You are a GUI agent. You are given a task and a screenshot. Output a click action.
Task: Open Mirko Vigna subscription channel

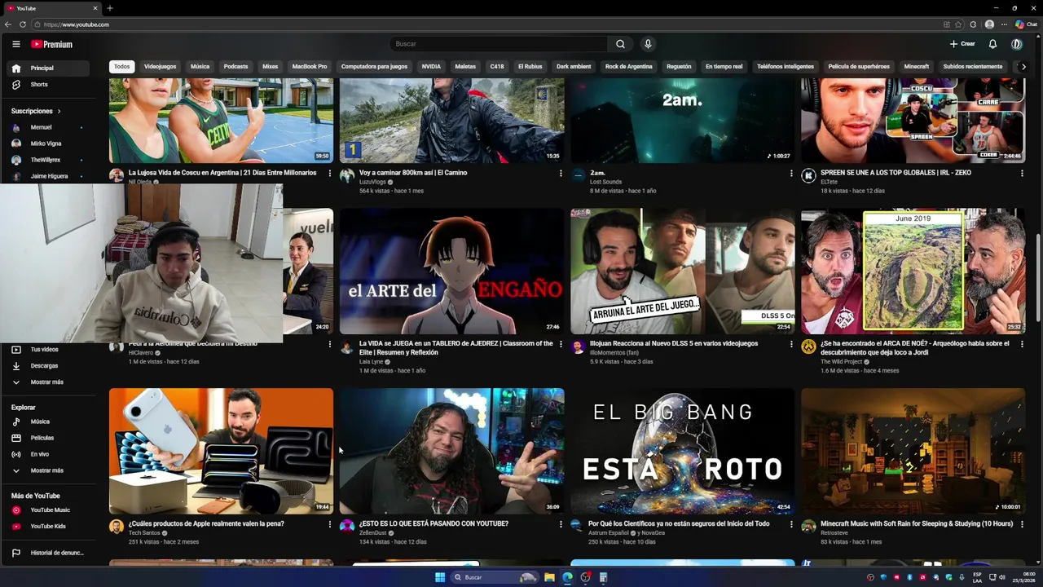coord(46,143)
